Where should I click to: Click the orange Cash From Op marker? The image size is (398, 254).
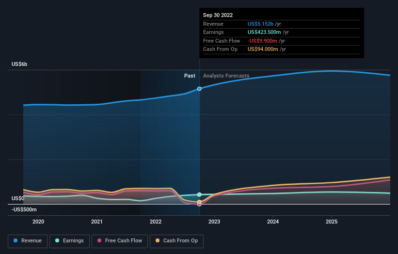(199, 202)
